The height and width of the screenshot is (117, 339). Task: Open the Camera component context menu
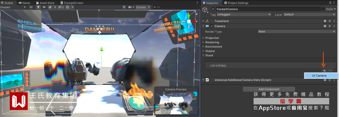click(335, 26)
